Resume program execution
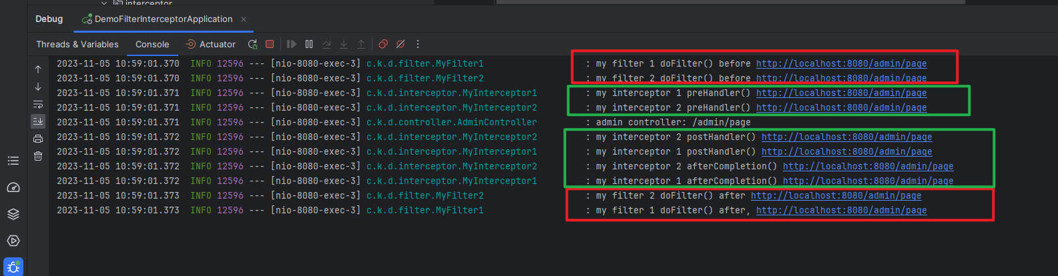 click(x=292, y=44)
